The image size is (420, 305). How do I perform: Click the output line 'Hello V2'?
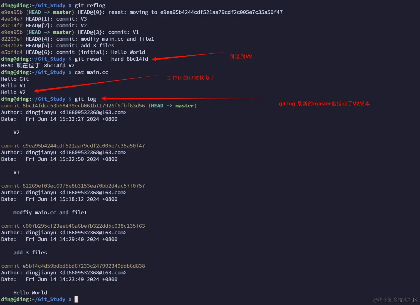click(x=13, y=92)
